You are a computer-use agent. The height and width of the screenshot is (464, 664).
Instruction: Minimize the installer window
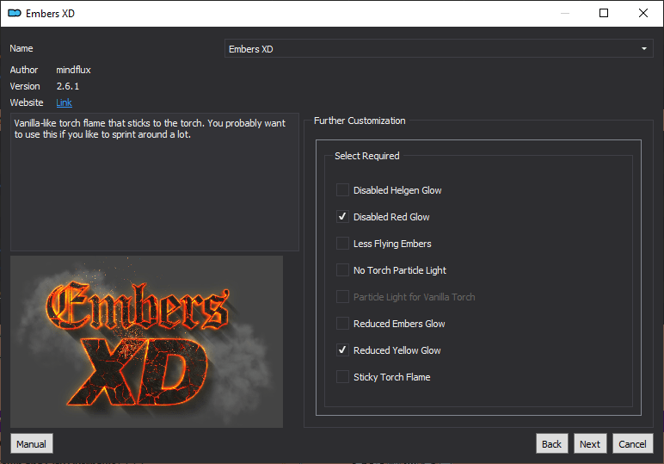565,13
